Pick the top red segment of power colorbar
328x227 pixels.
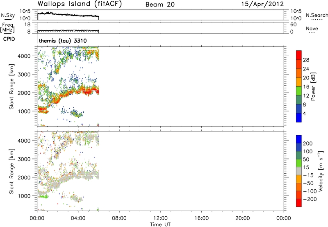click(299, 55)
